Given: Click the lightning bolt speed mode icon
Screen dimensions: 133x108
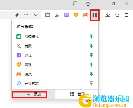Looking at the screenshot, I should click(17, 15).
